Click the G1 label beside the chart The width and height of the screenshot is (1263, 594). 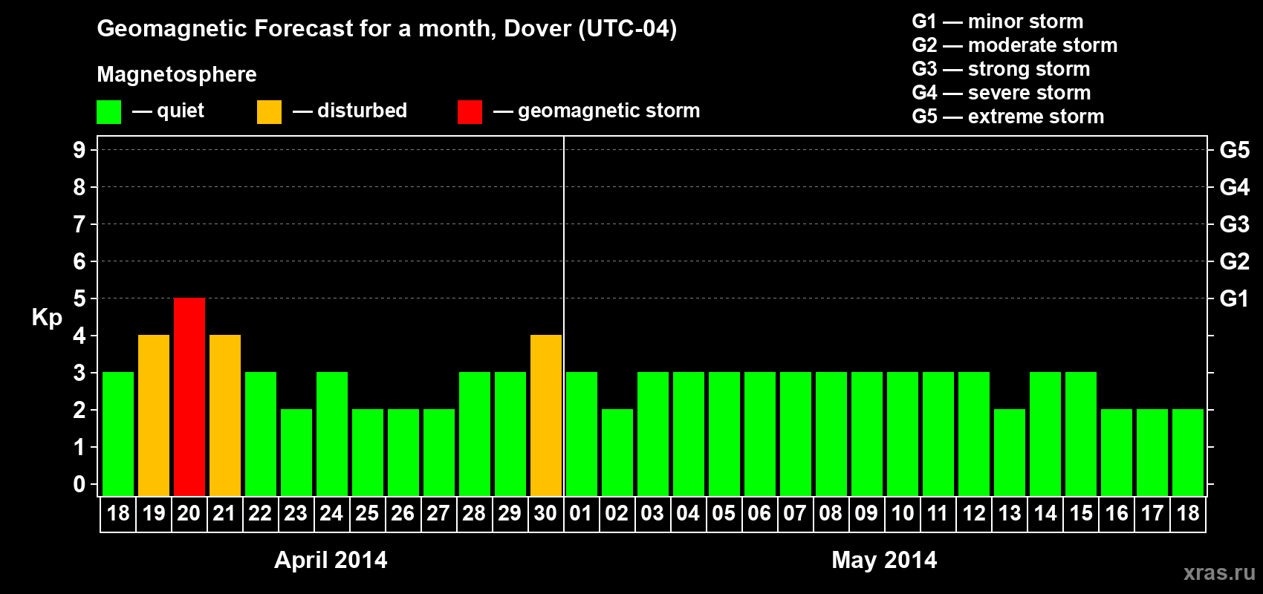click(1235, 298)
